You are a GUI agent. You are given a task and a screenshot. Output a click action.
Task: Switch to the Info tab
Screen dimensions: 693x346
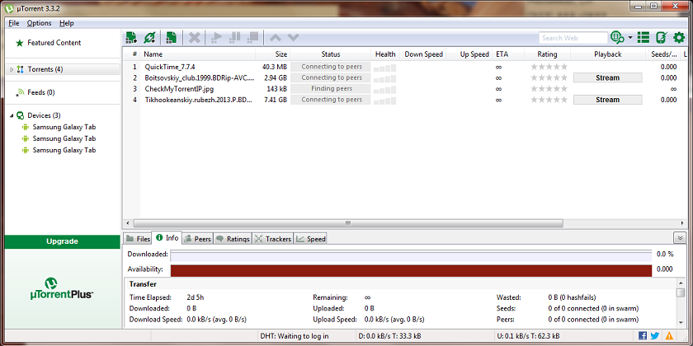coord(167,238)
